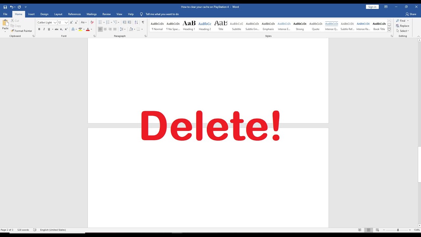Click the Redo icon in the title bar
This screenshot has width=421, height=237.
19,7
